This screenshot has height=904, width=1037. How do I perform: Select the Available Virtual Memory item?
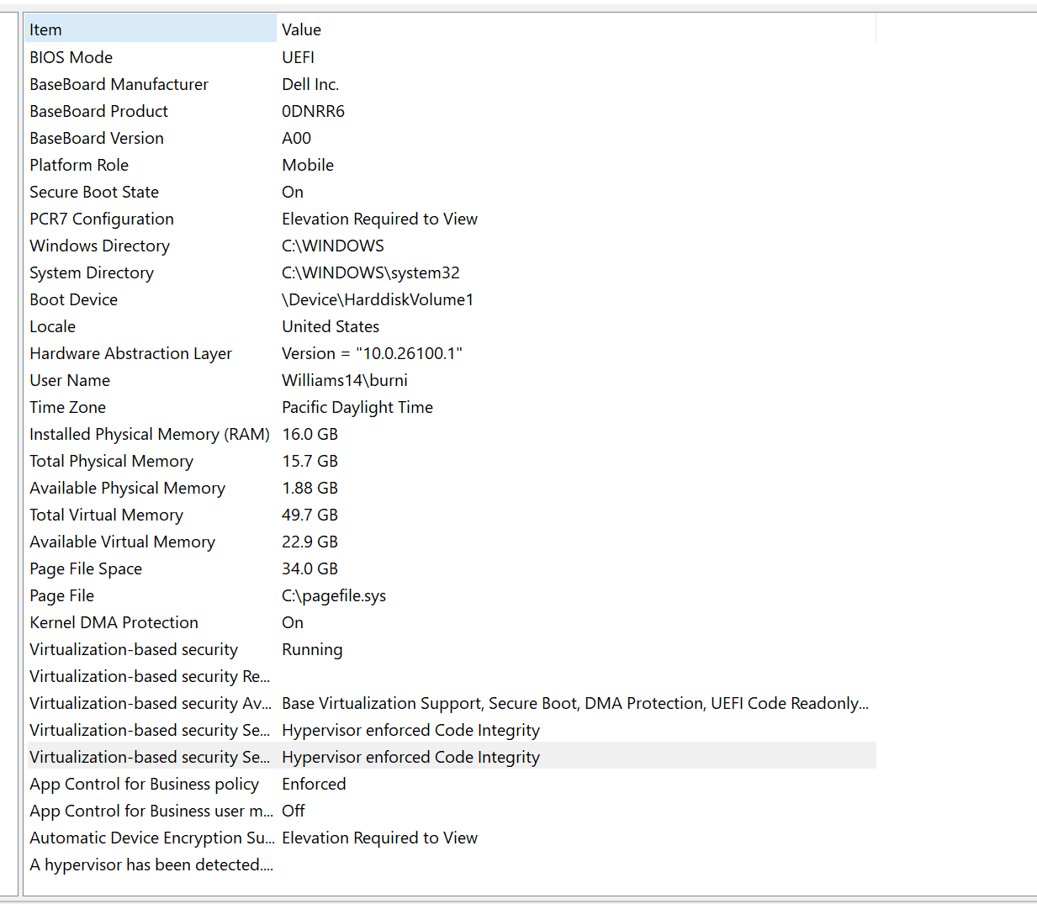(x=122, y=542)
